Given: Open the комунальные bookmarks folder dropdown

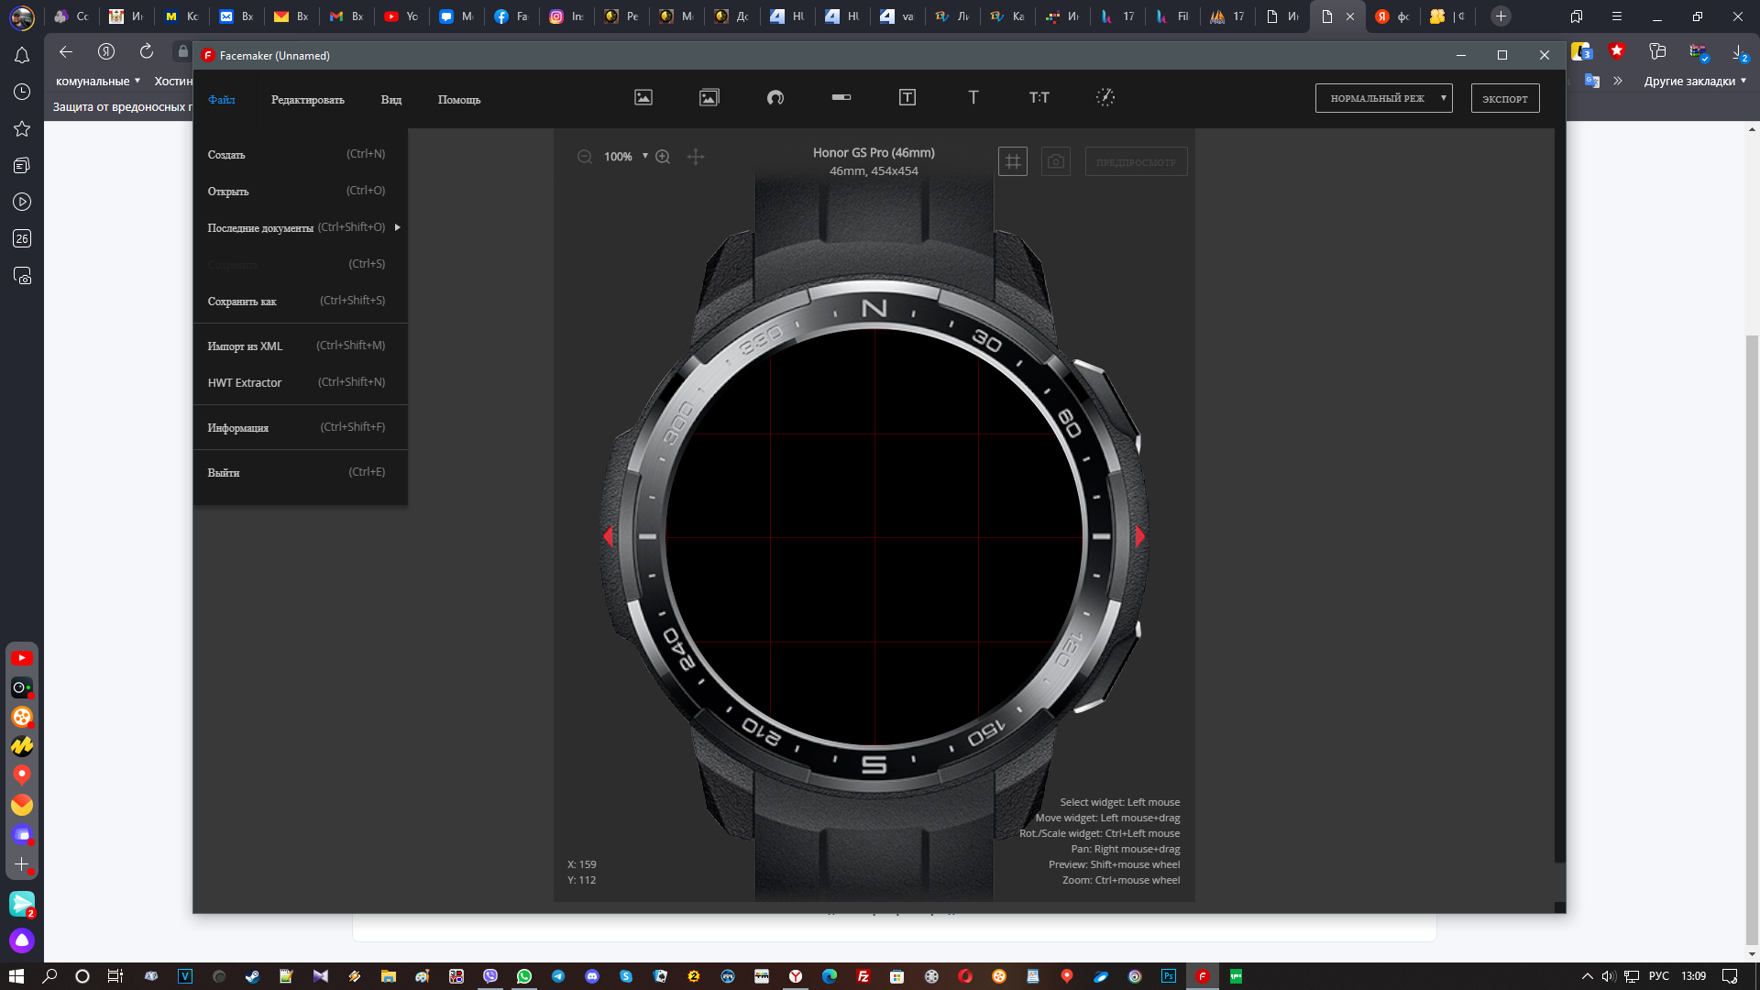Looking at the screenshot, I should point(98,81).
